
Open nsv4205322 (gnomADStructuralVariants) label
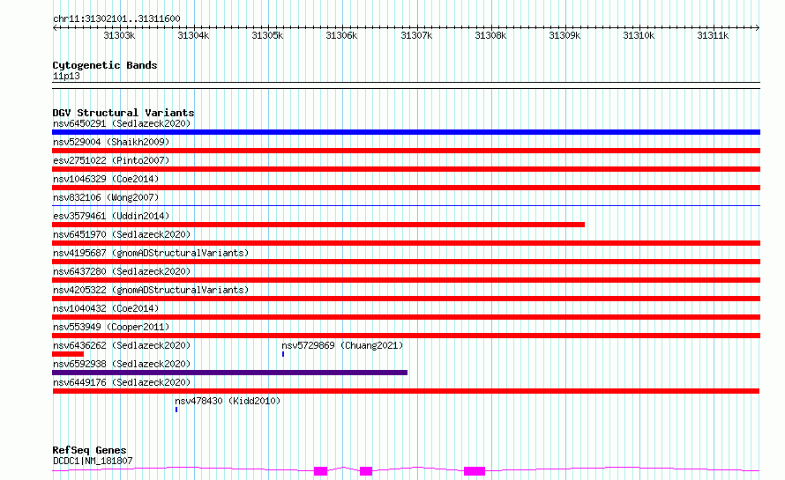151,290
